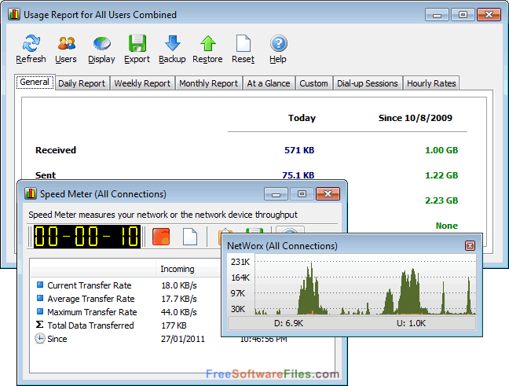The image size is (509, 386).
Task: Open the Hourly Rates tab
Action: click(431, 83)
